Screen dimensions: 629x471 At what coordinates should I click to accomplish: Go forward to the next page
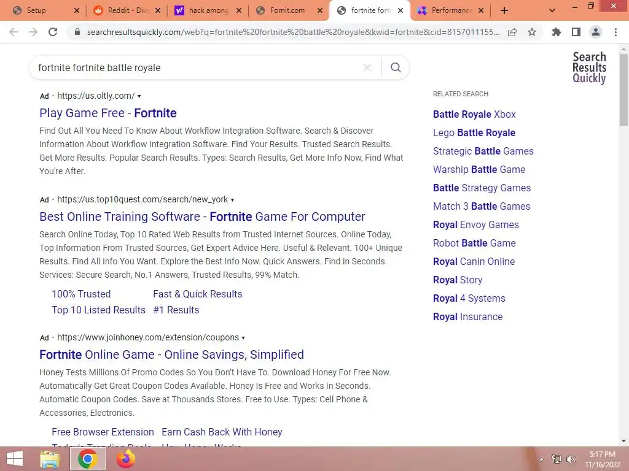(33, 33)
